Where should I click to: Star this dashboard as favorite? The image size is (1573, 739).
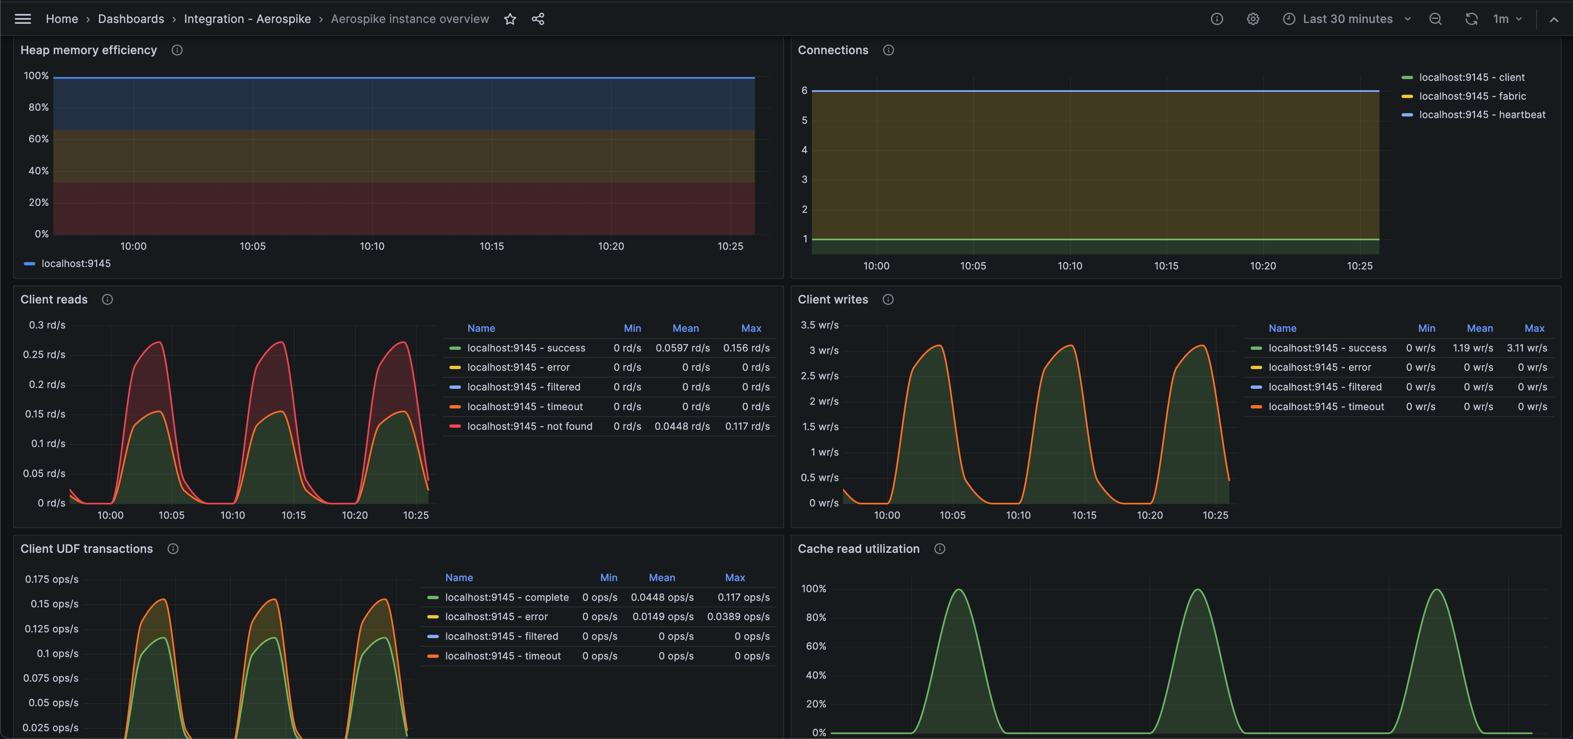510,19
